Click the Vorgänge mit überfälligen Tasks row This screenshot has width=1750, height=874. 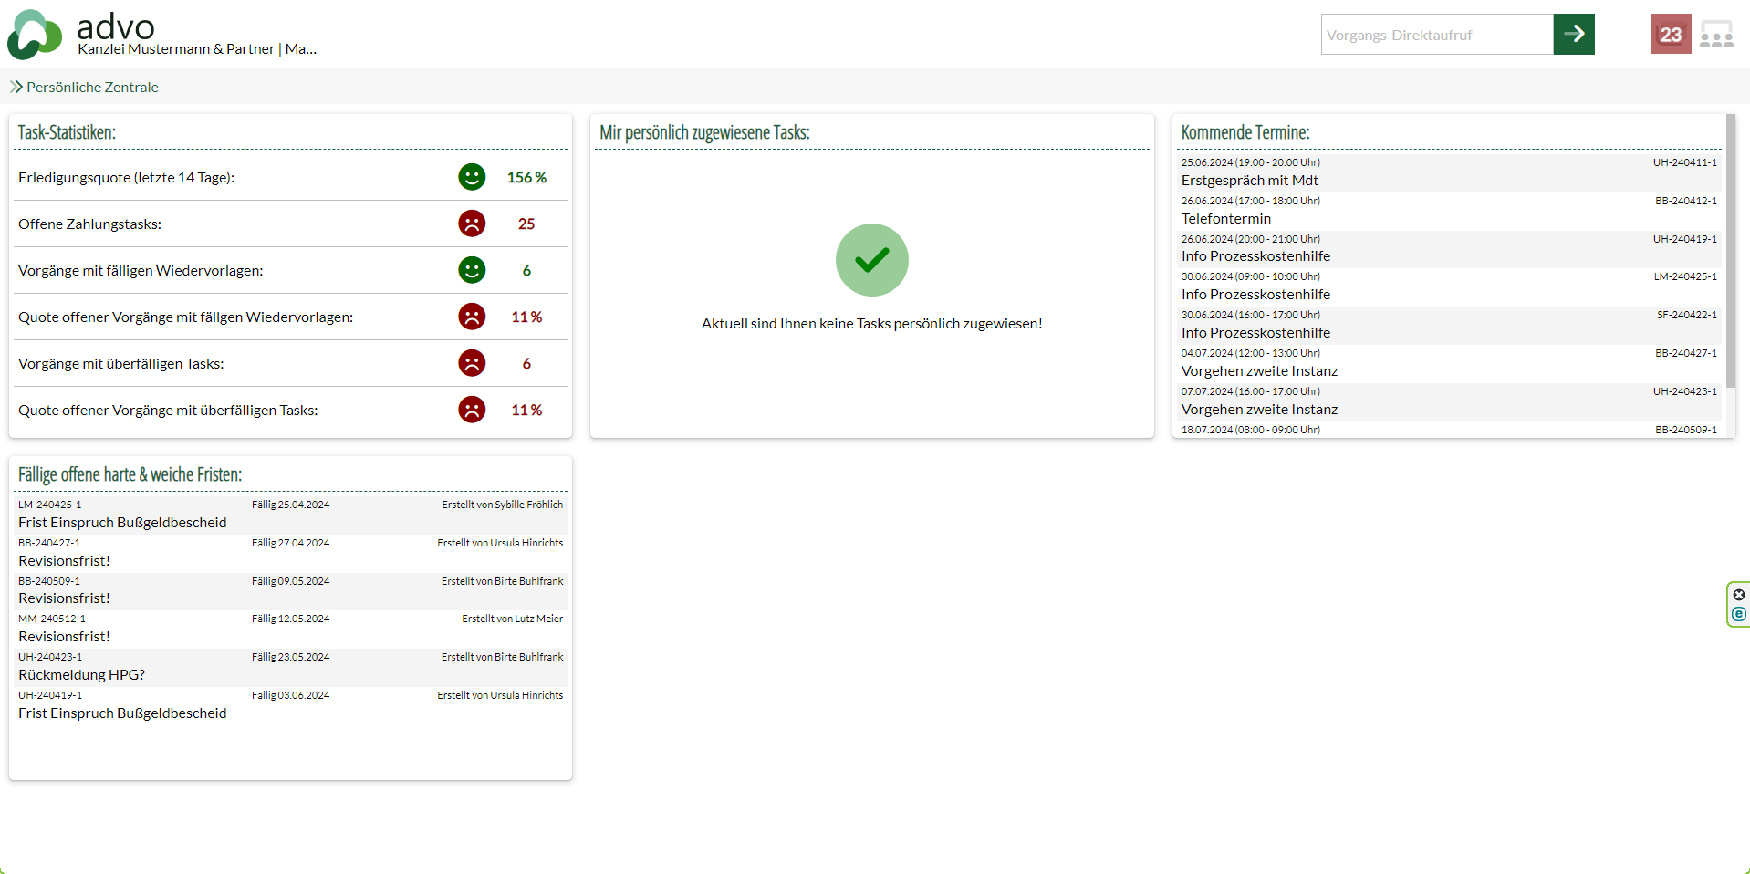tap(120, 364)
